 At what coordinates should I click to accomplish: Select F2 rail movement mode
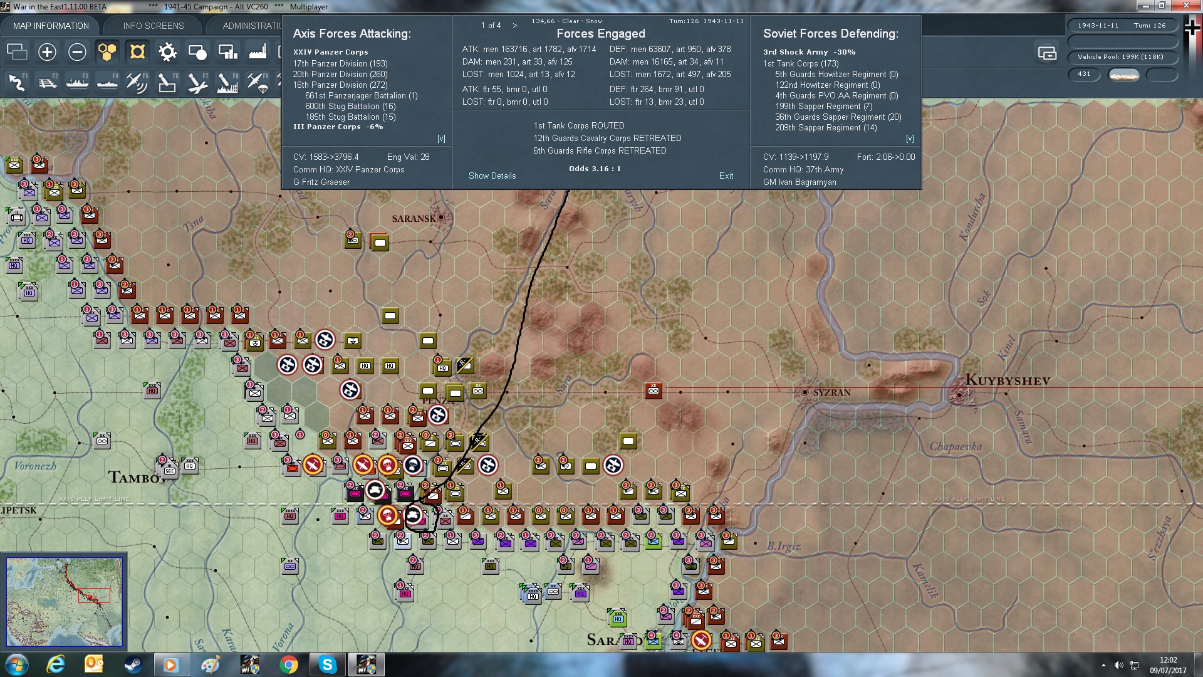point(47,82)
